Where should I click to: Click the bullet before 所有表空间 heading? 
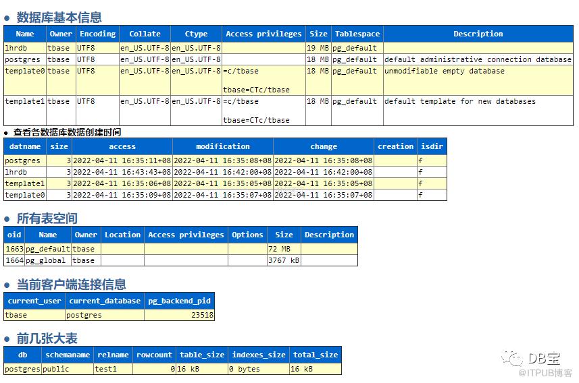(7, 219)
